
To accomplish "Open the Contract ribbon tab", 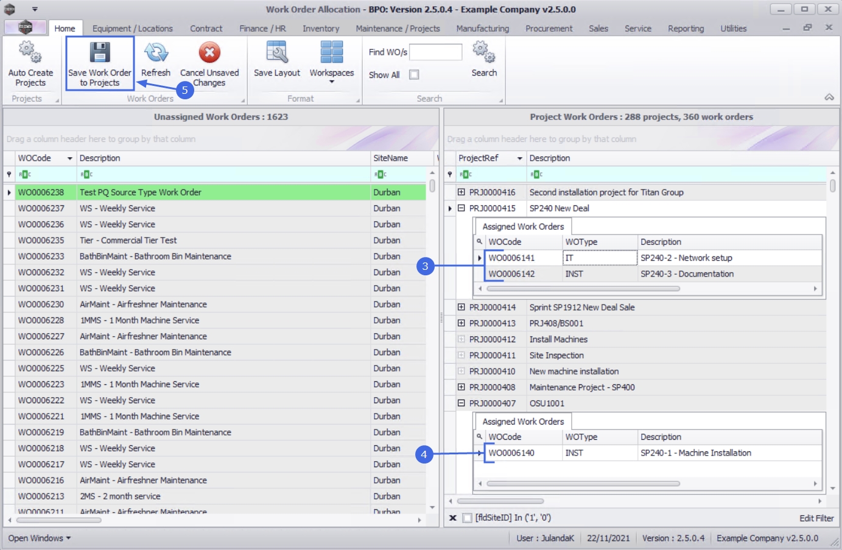I will coord(206,28).
